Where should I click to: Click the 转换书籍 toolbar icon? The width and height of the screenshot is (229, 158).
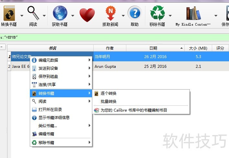click(x=9, y=14)
